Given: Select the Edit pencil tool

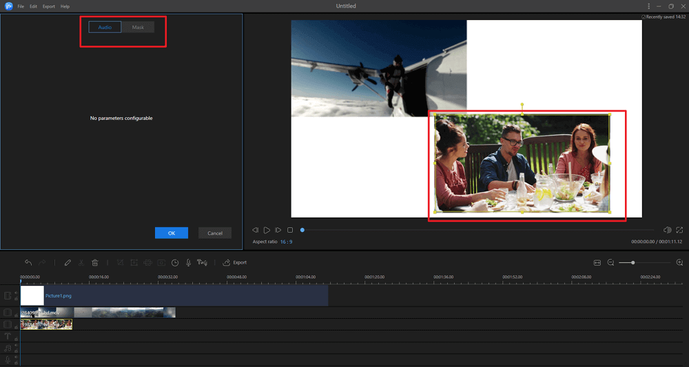Looking at the screenshot, I should [x=68, y=262].
